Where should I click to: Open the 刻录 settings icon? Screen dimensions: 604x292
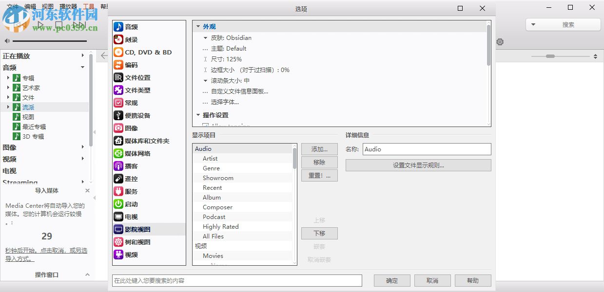tap(118, 39)
